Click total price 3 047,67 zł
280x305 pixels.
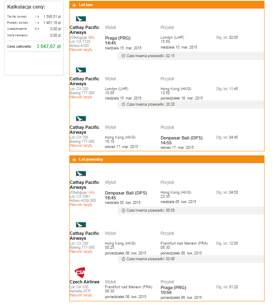coord(49,46)
